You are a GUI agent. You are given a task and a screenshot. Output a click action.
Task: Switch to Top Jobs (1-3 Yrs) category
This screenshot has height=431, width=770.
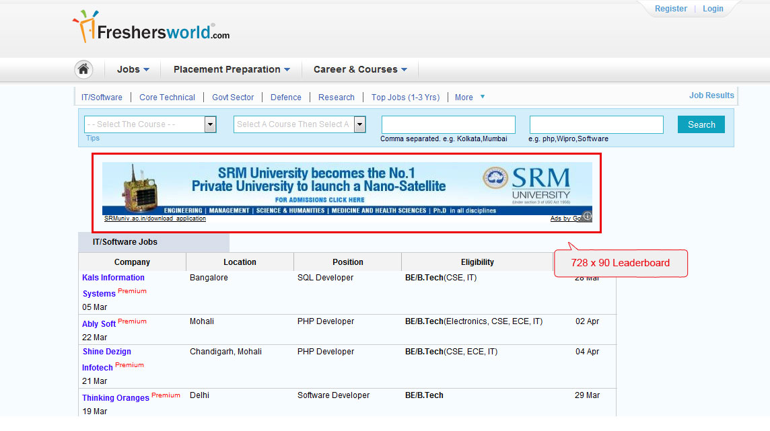405,97
